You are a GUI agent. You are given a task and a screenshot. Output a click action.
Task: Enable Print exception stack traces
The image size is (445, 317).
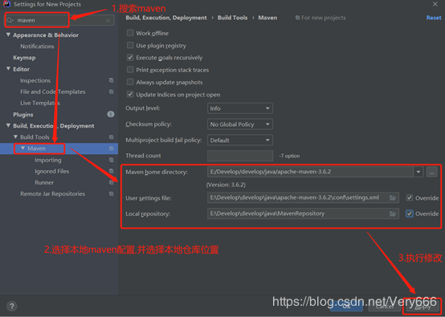pyautogui.click(x=130, y=70)
